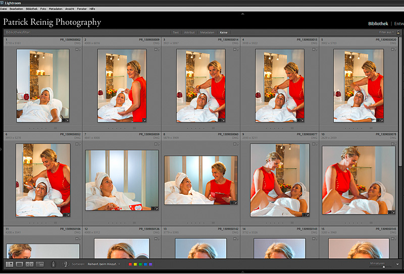Open Compare view (XY) in the toolbar
Viewport: 404px width, 274px height.
click(x=30, y=264)
